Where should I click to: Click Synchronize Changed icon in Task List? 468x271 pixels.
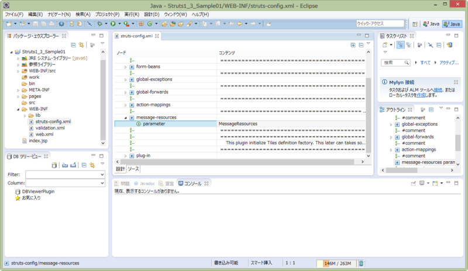pos(449,45)
